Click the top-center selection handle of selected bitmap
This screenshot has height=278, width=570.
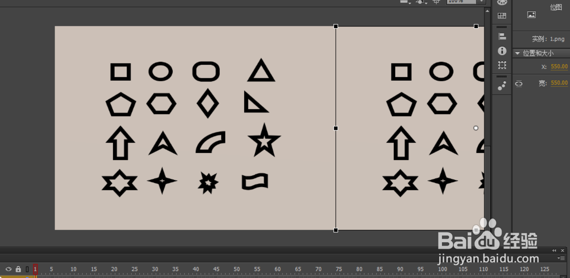click(x=476, y=26)
